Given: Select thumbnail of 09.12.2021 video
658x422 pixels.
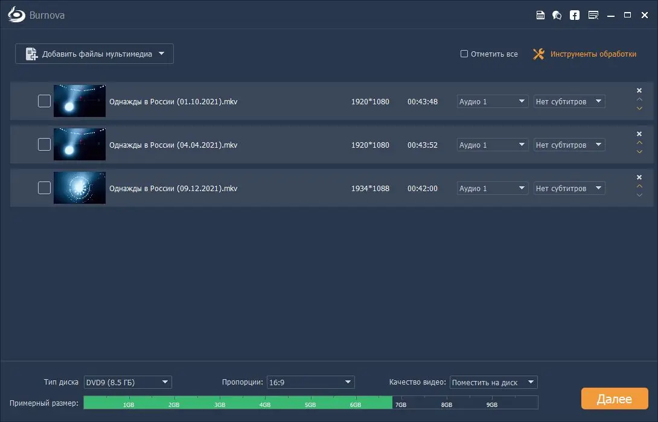Looking at the screenshot, I should 79,187.
